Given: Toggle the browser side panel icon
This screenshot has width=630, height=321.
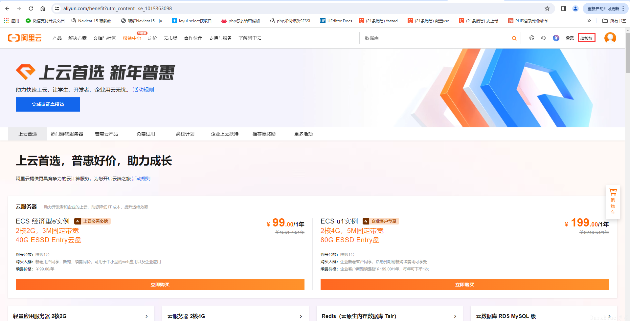Looking at the screenshot, I should click(564, 9).
